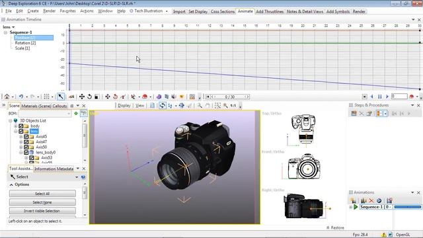Toggle visibility checkbox for lens
Image resolution: width=423 pixels, height=238 pixels.
click(x=20, y=132)
